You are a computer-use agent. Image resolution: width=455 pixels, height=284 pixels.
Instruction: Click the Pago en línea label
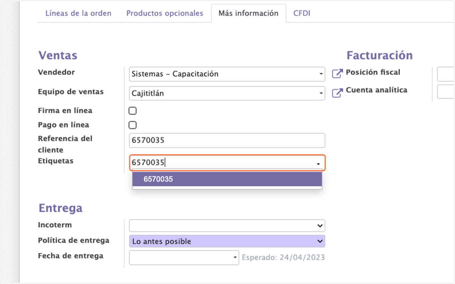click(x=64, y=125)
